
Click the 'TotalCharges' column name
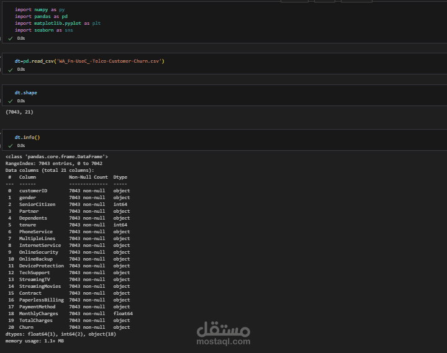36,321
